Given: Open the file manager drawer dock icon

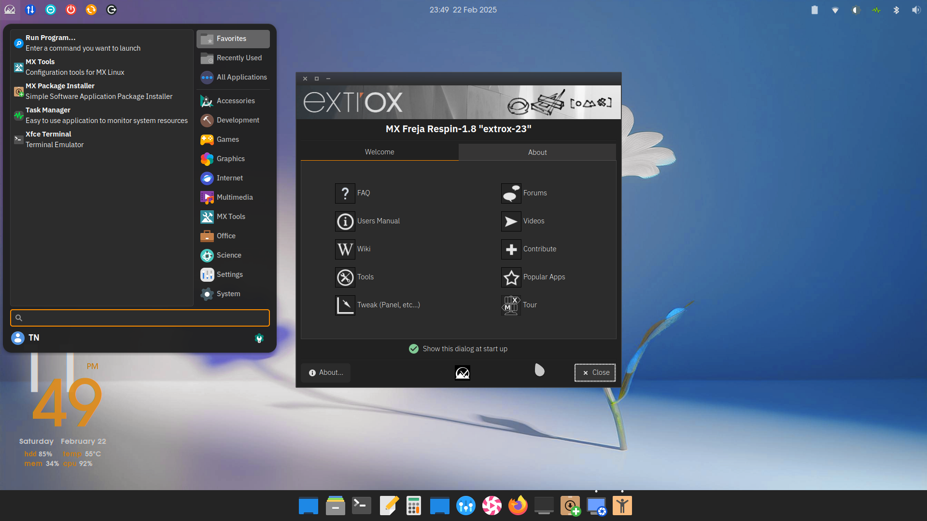Looking at the screenshot, I should [335, 506].
